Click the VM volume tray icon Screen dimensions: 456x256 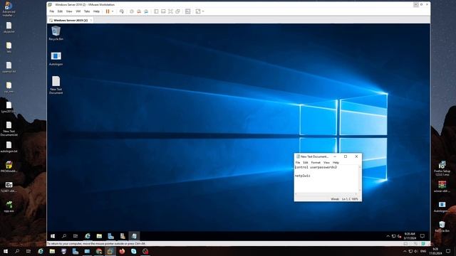click(x=399, y=236)
